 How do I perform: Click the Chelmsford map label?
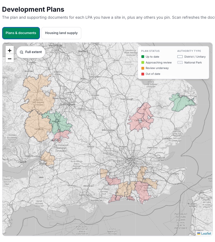(x=152, y=148)
